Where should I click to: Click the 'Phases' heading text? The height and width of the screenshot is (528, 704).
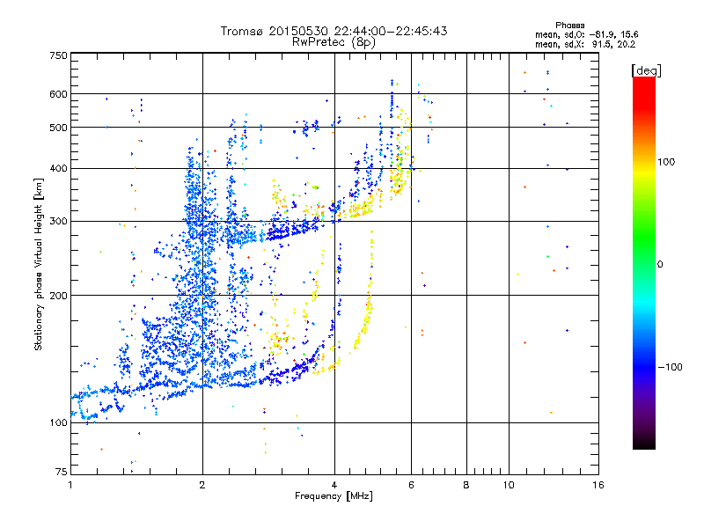pyautogui.click(x=569, y=26)
